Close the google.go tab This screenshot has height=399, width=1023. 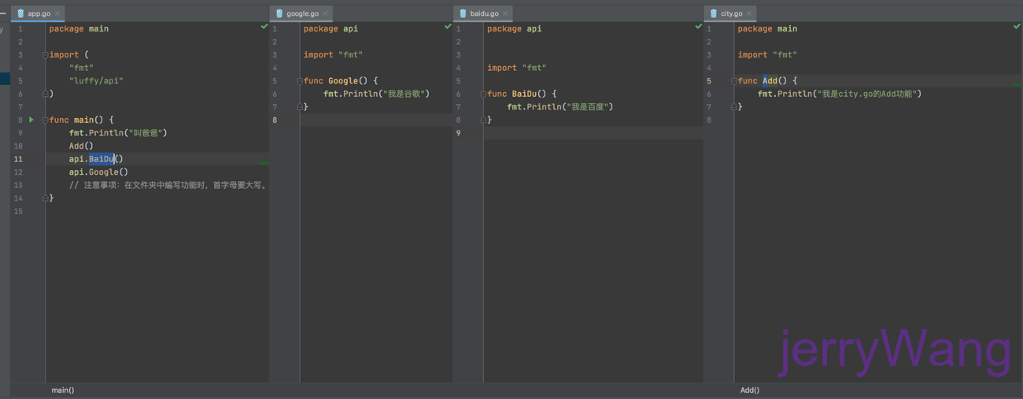325,13
